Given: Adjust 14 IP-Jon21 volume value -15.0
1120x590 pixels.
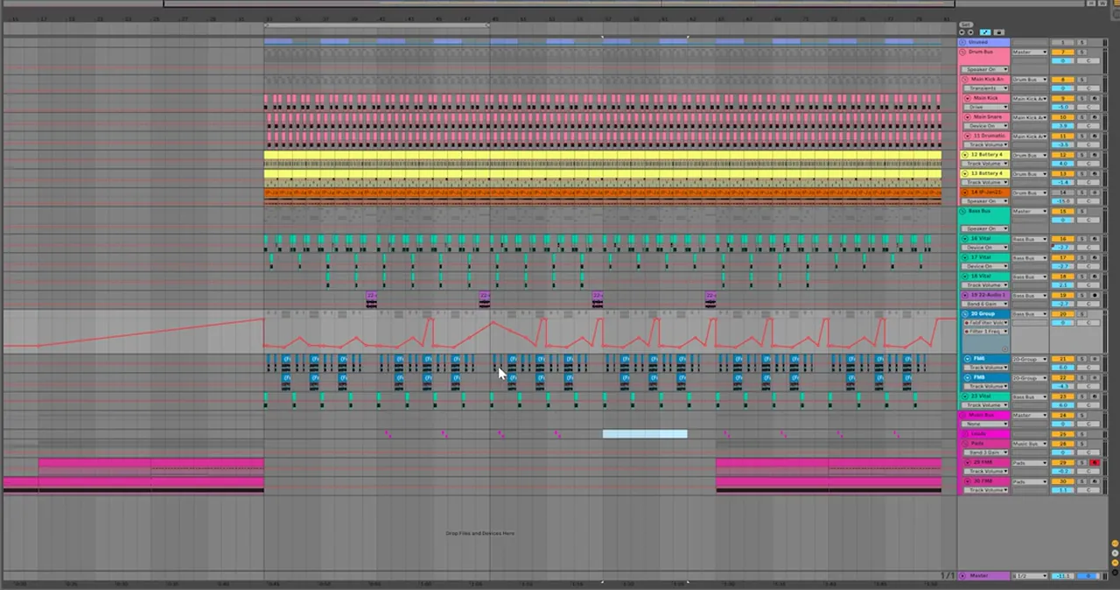Looking at the screenshot, I should (x=1063, y=201).
